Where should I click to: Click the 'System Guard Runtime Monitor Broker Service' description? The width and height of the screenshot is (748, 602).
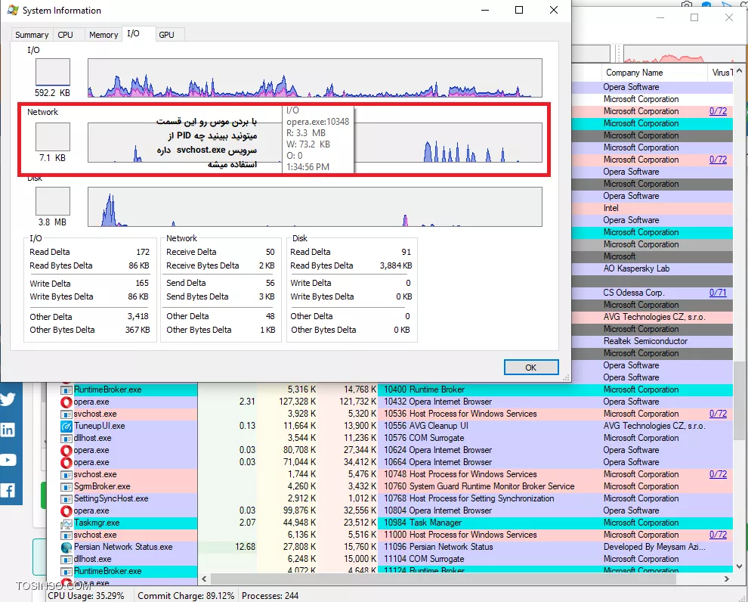click(x=492, y=486)
